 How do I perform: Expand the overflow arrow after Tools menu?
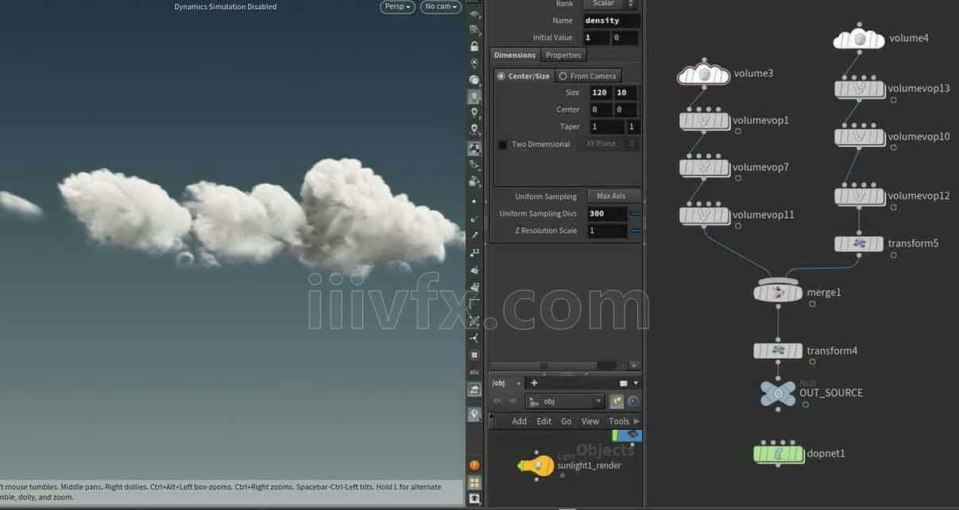coord(636,421)
